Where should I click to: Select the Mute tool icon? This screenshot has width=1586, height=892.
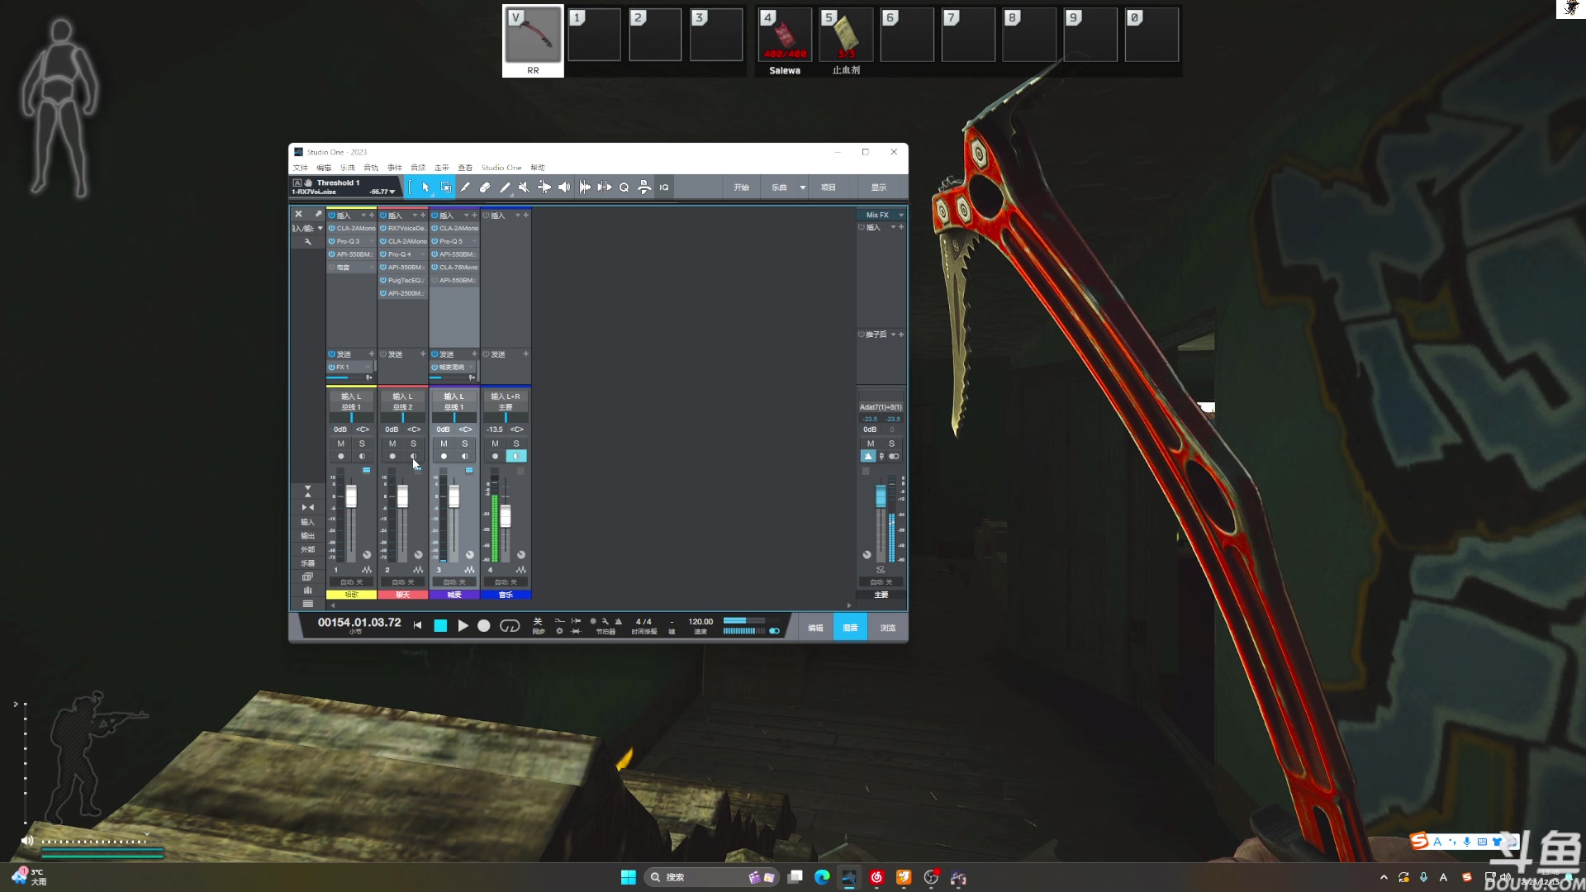point(524,187)
